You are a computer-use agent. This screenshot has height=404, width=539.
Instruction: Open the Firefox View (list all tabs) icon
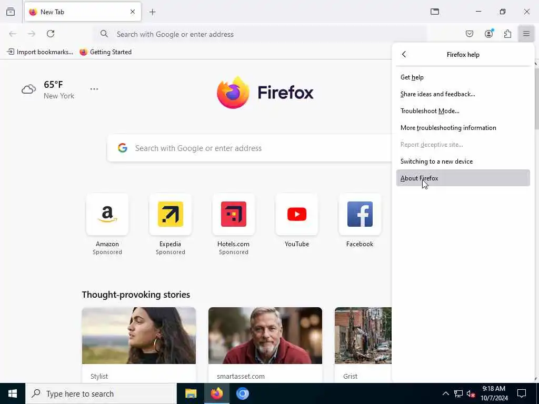coord(11,12)
